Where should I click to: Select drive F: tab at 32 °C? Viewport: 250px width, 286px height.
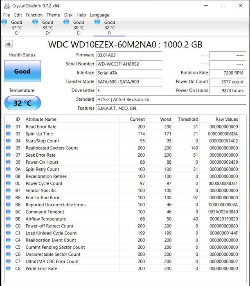(x=110, y=27)
